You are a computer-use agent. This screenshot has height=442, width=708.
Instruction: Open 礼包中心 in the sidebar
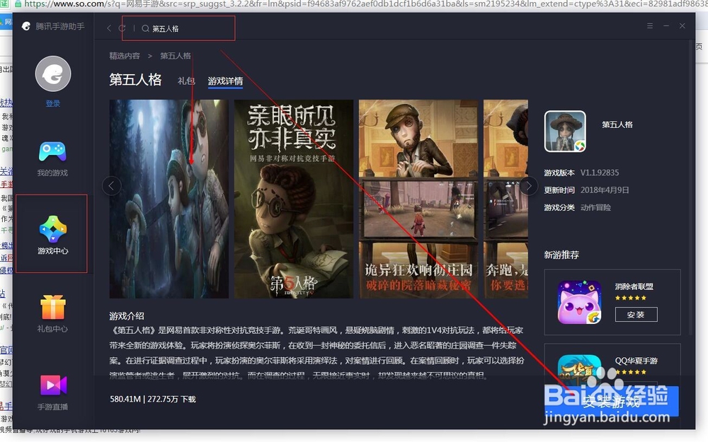[x=52, y=313]
